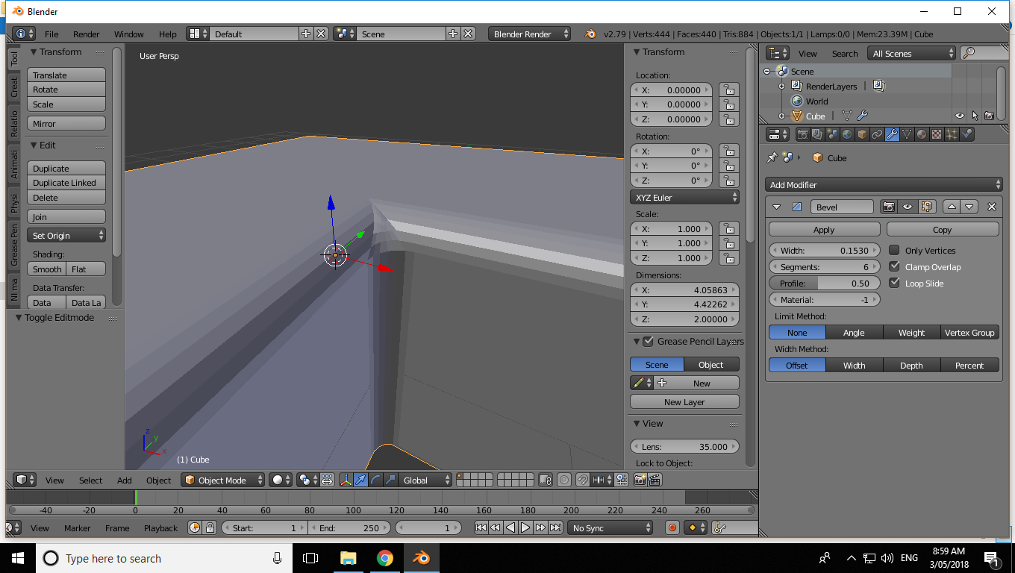The width and height of the screenshot is (1015, 573).
Task: Open the Texture properties tab
Action: (x=935, y=134)
